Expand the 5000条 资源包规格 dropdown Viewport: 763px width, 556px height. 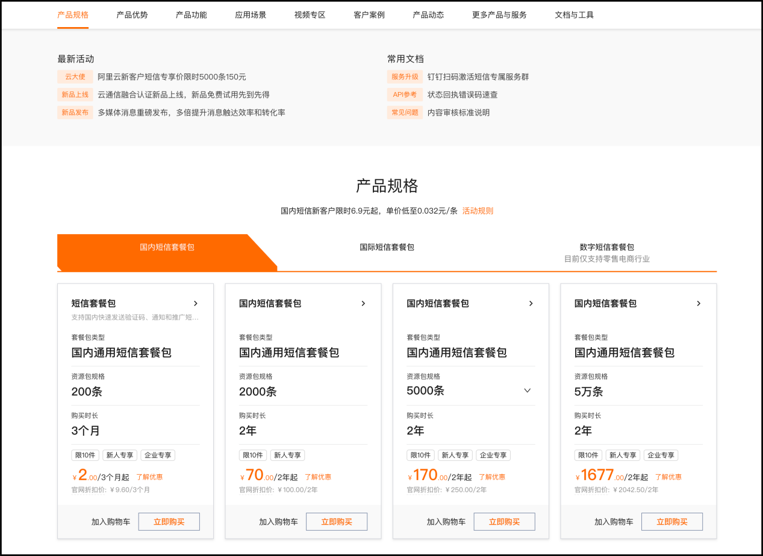527,391
